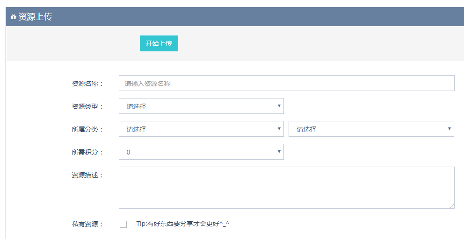The image size is (464, 239).
Task: Expand the first 所属分类 dropdown
Action: point(201,129)
